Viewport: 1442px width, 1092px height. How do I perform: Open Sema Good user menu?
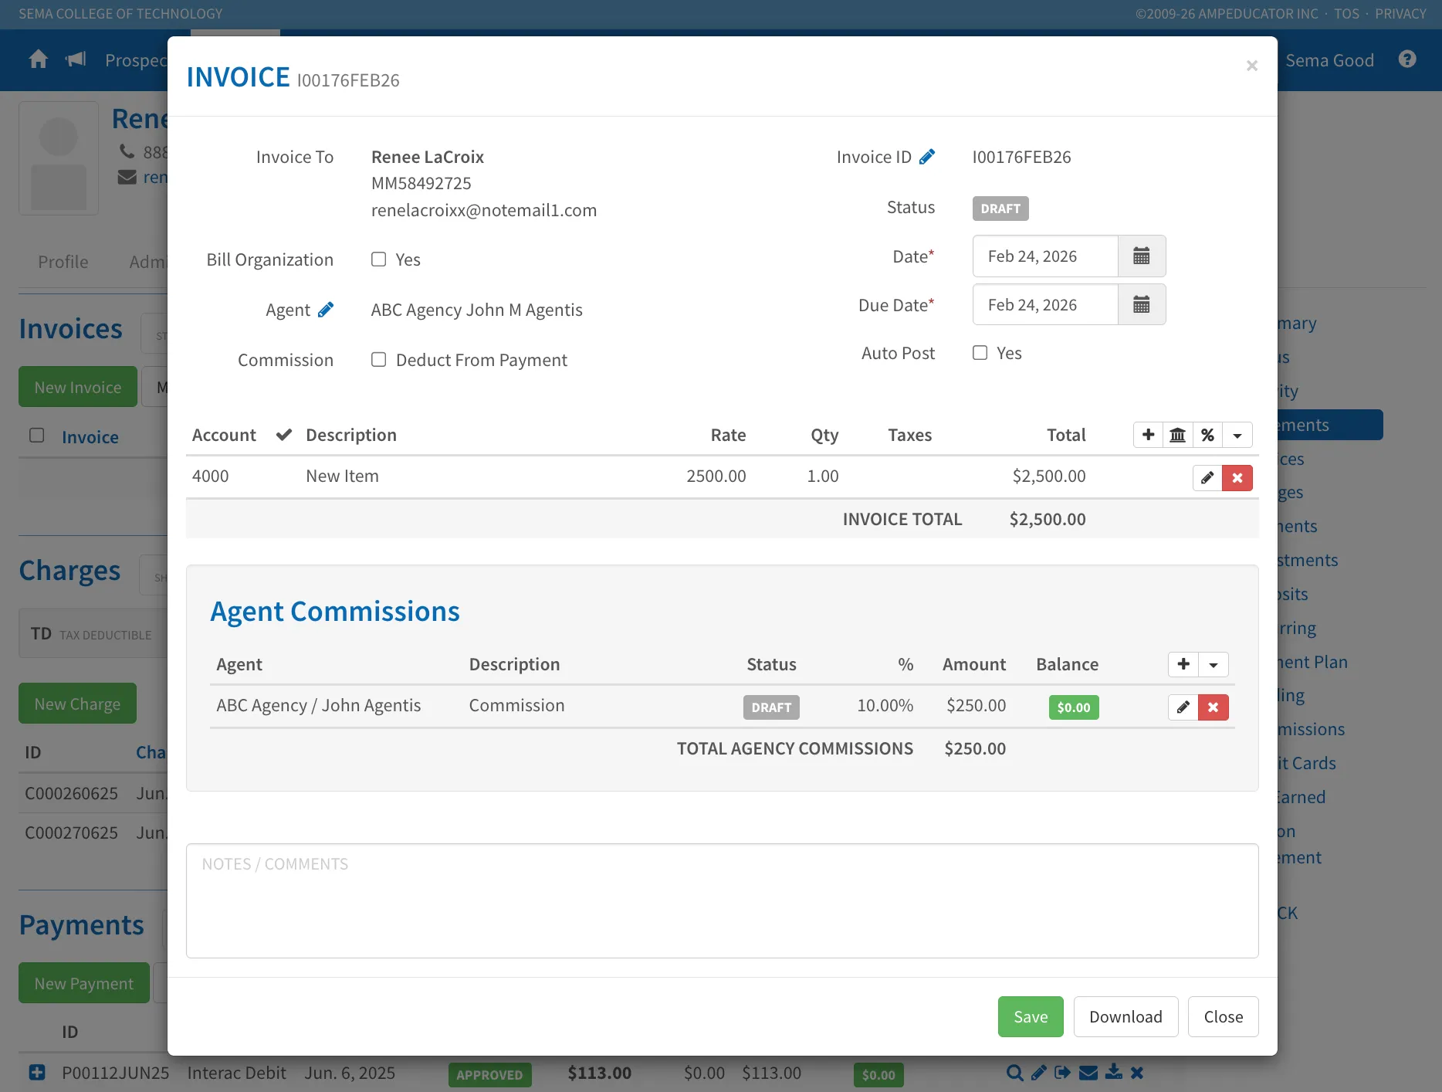point(1329,60)
